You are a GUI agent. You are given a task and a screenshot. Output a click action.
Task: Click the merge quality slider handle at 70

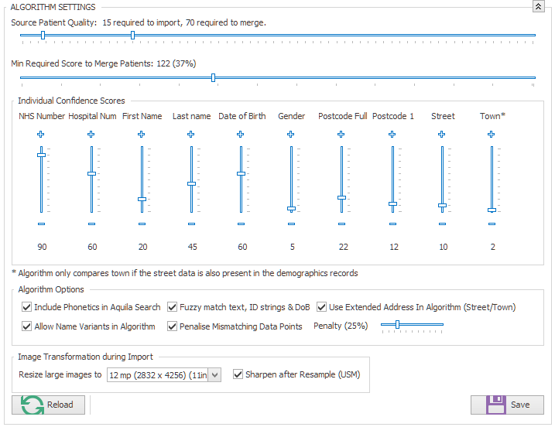pos(132,35)
